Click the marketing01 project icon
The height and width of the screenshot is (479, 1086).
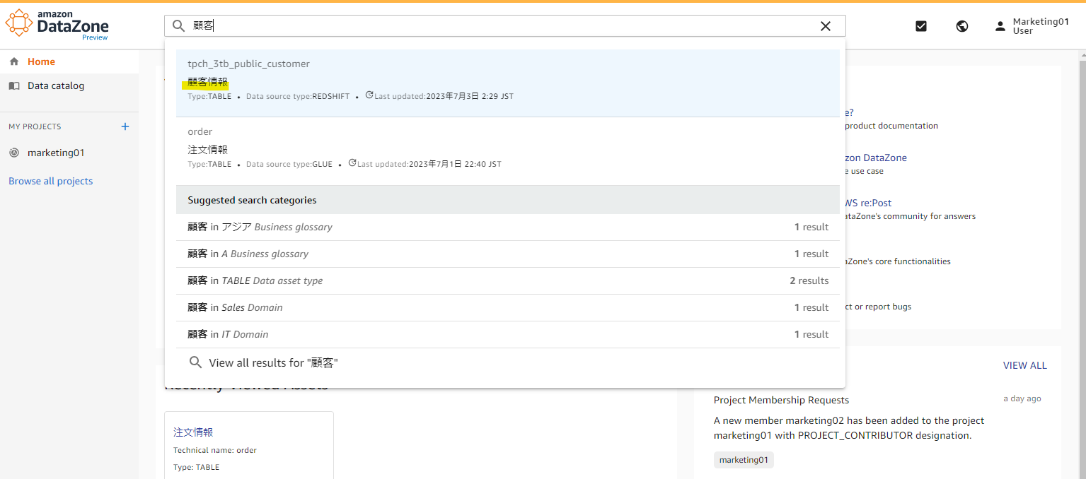pyautogui.click(x=14, y=153)
